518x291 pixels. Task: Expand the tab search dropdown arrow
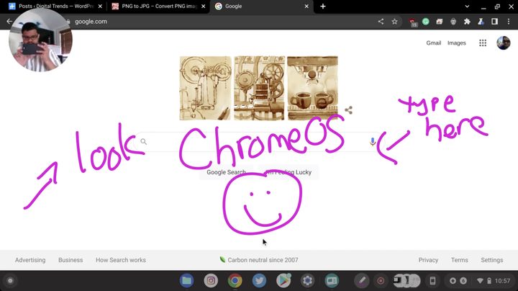[x=467, y=6]
